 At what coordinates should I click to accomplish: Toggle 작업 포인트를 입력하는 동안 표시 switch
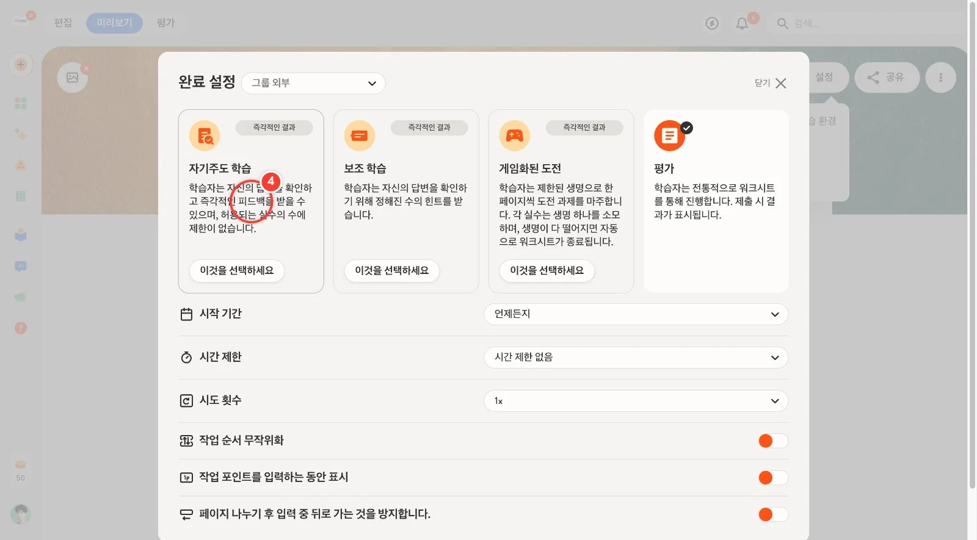(773, 478)
